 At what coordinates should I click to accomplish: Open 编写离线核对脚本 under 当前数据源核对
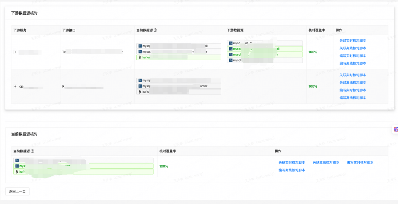coord(292,170)
